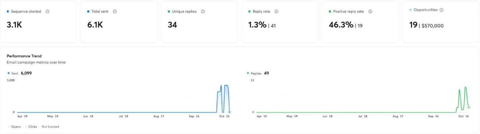Viewport: 480px width, 134px height.
Task: Click Apr 19 label on the Sent chart
Action: [x=22, y=117]
